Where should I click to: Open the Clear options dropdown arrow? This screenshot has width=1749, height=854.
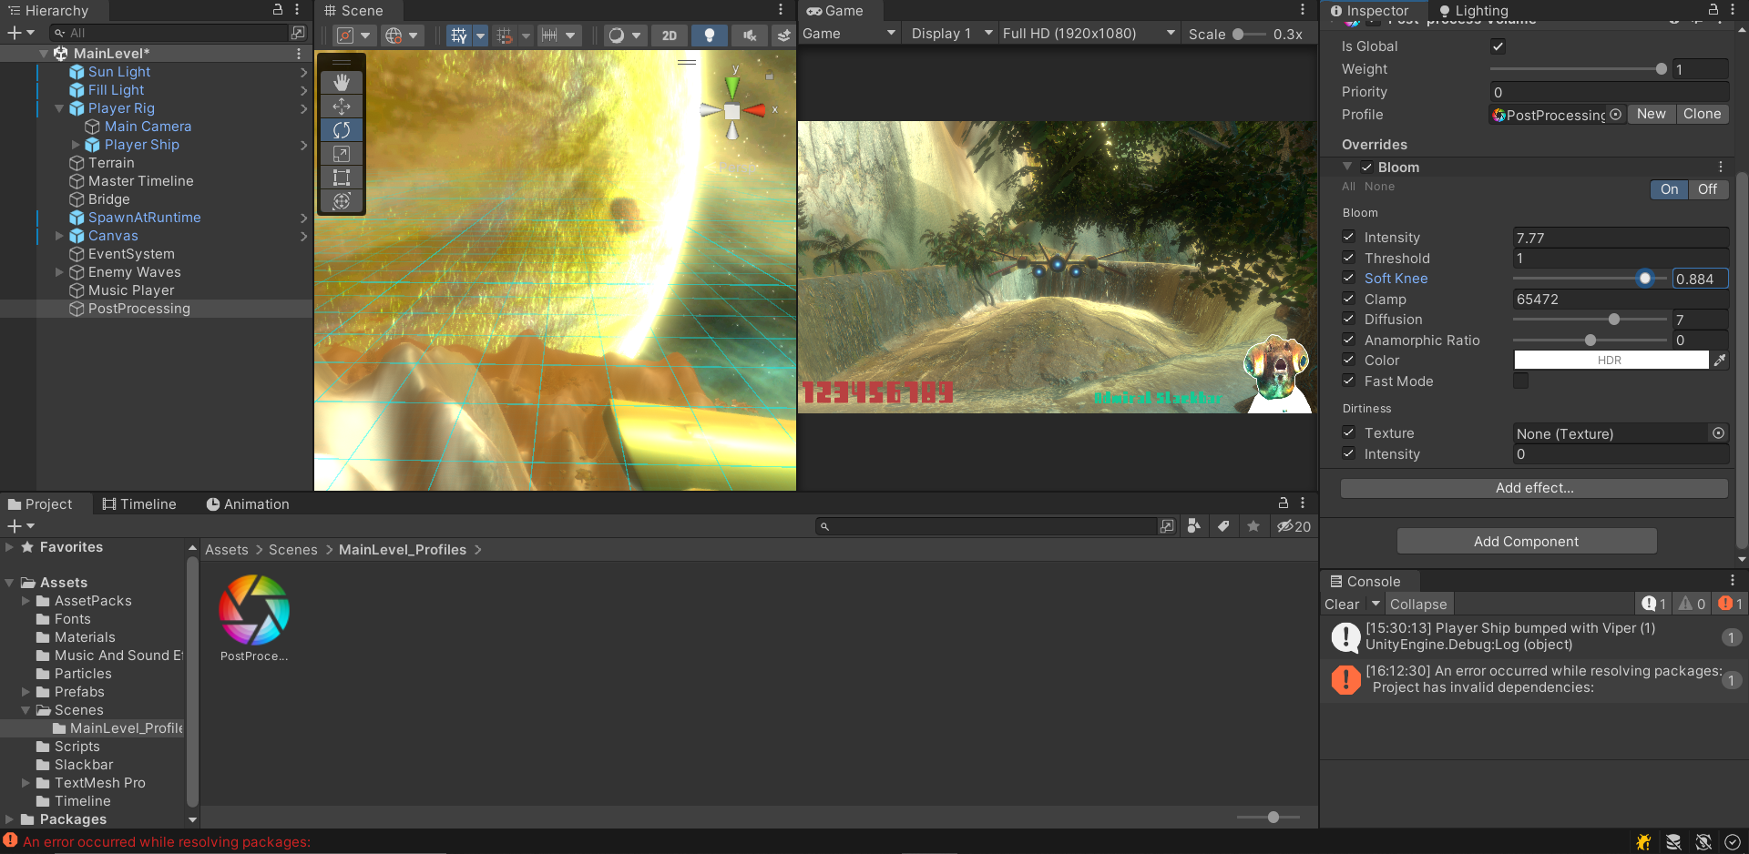click(x=1376, y=604)
